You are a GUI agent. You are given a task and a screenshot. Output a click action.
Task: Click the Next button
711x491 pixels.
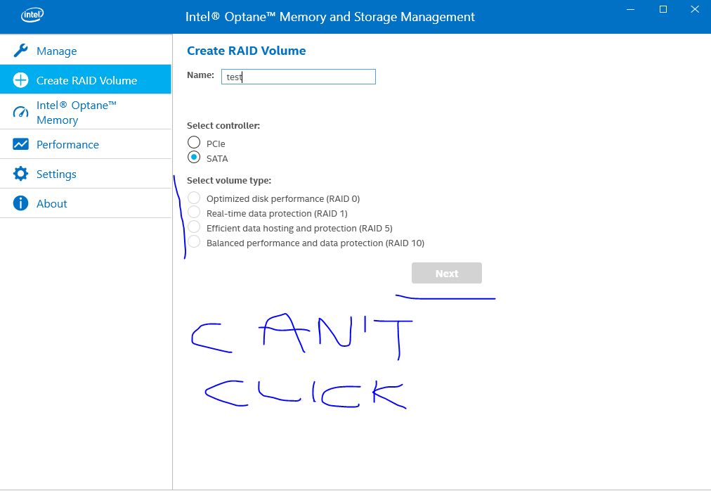(x=447, y=273)
